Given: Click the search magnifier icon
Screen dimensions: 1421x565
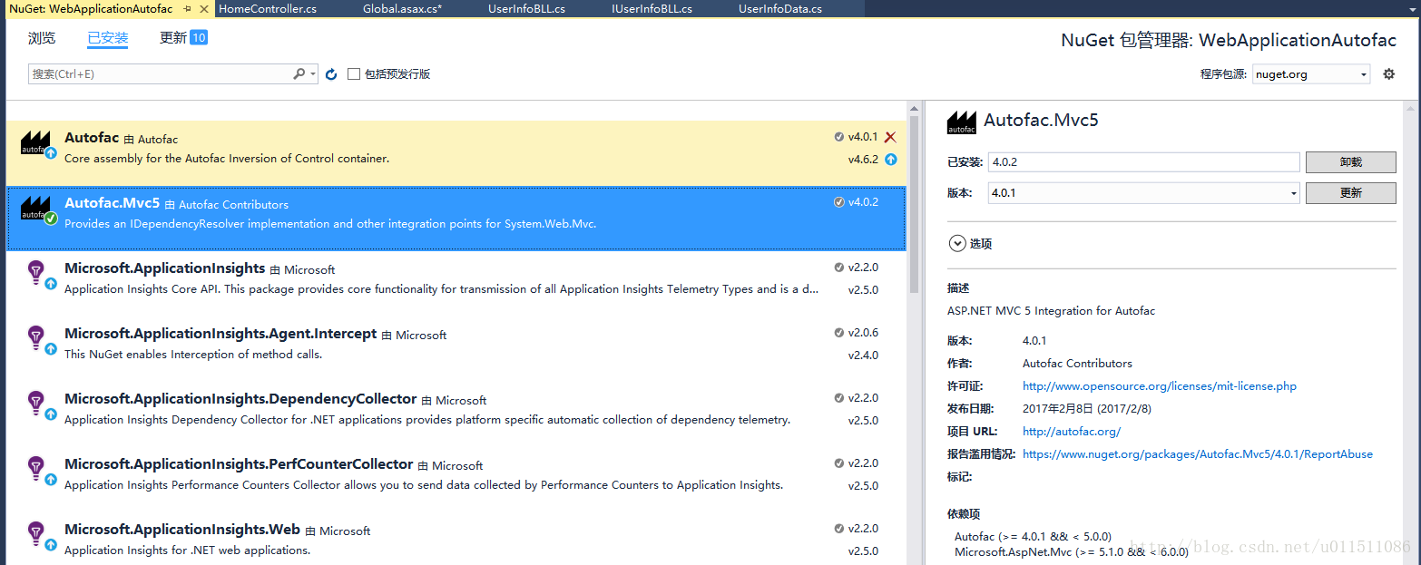Looking at the screenshot, I should [299, 74].
